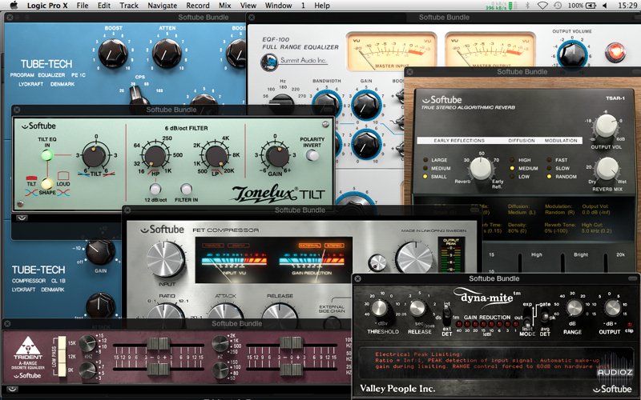Toggle the Tilt EQ In green button
The height and width of the screenshot is (400, 641).
pyautogui.click(x=47, y=155)
